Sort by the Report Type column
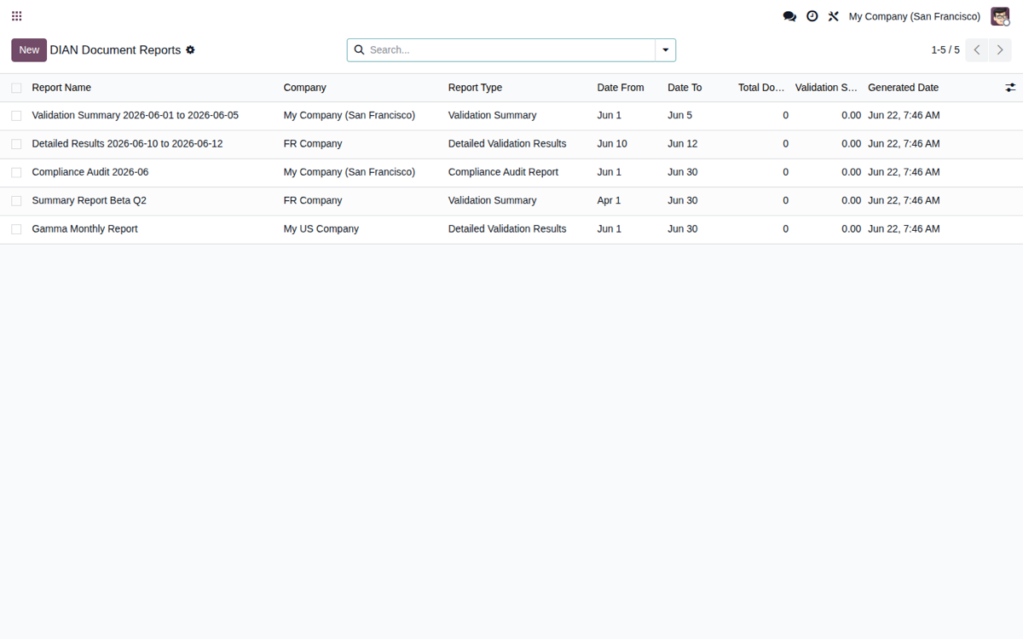Viewport: 1023px width, 639px height. [x=475, y=88]
